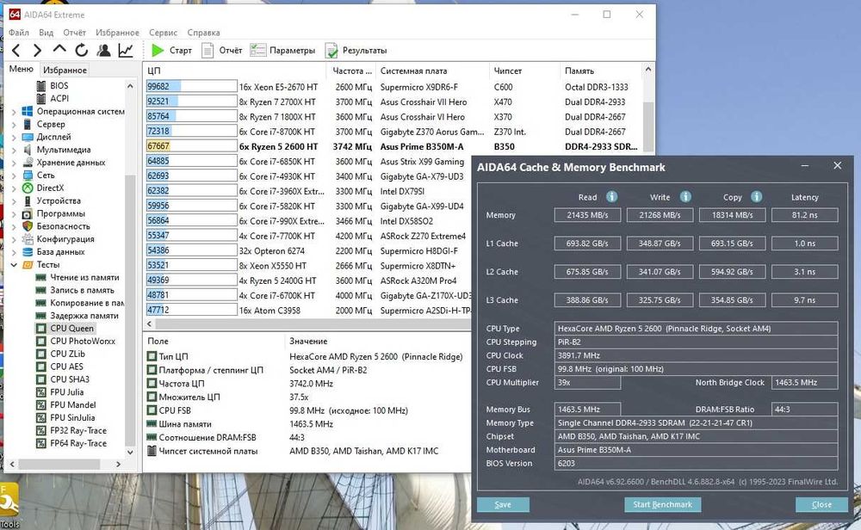The image size is (861, 530).
Task: Select the FPU Julia test
Action: pyautogui.click(x=67, y=391)
